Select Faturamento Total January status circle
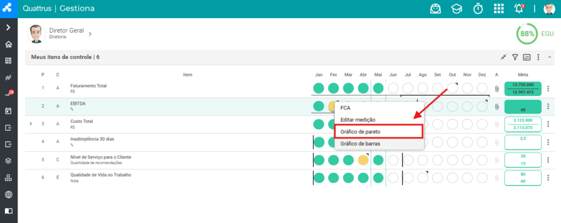Image resolution: width=561 pixels, height=223 pixels. pyautogui.click(x=318, y=88)
